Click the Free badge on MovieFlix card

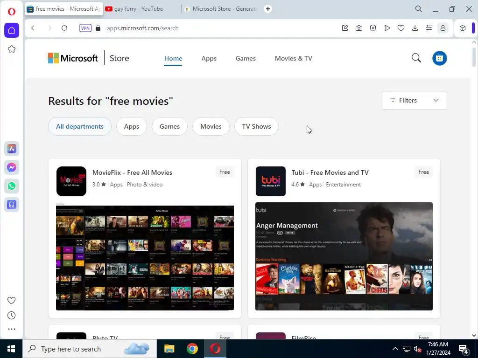(x=225, y=172)
